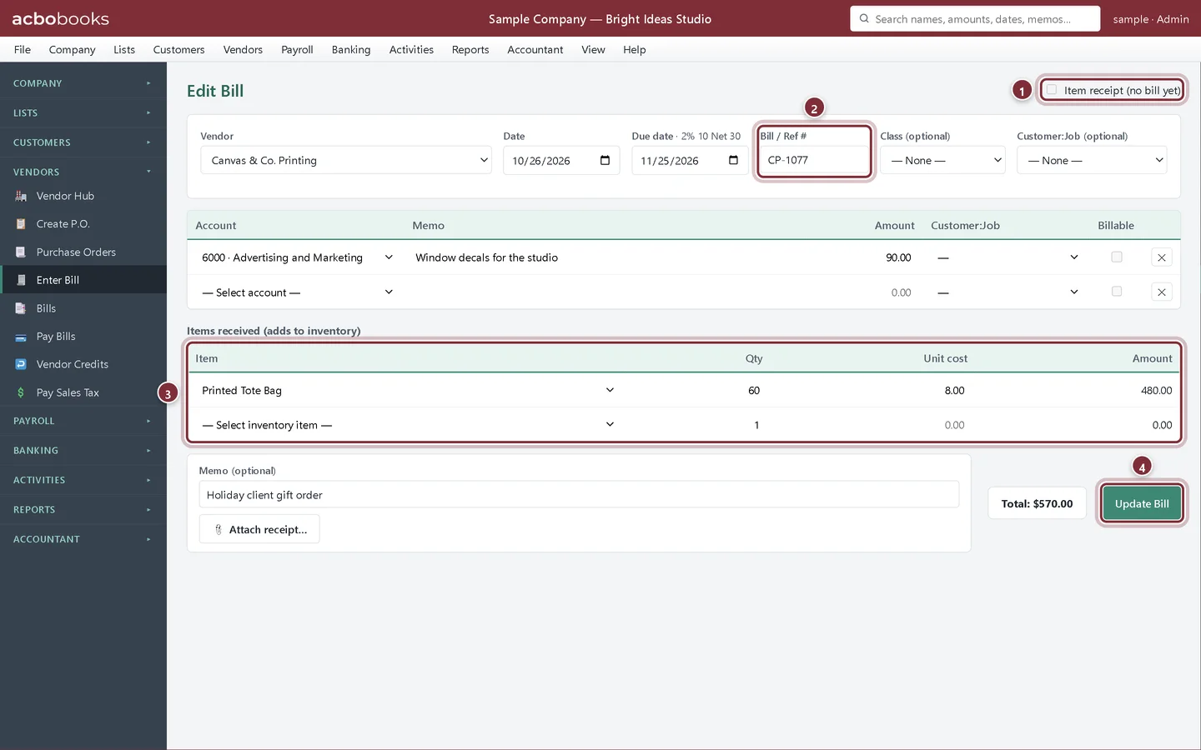This screenshot has height=750, width=1201.
Task: Open the Vendor dropdown Canvas & Co. Printing
Action: point(346,160)
